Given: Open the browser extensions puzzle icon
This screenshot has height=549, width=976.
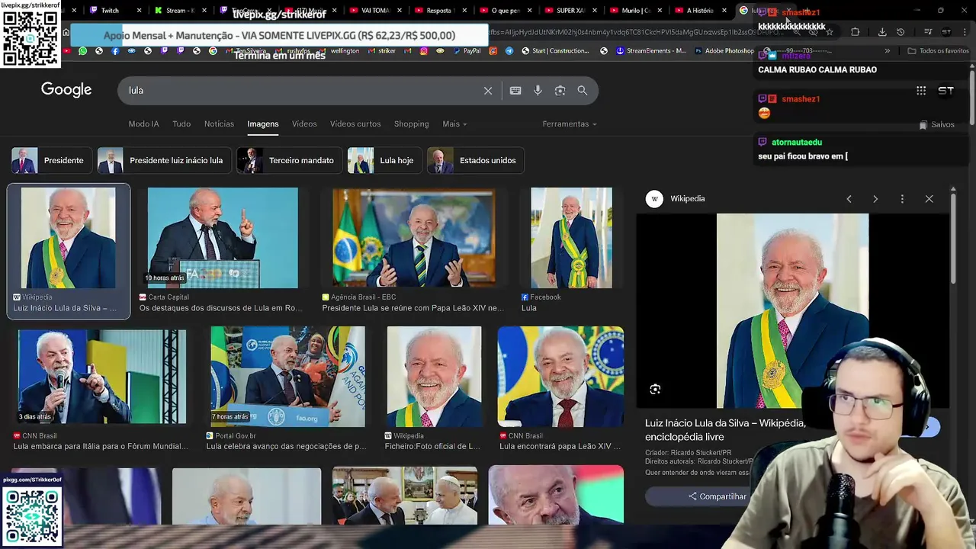Looking at the screenshot, I should 855,32.
